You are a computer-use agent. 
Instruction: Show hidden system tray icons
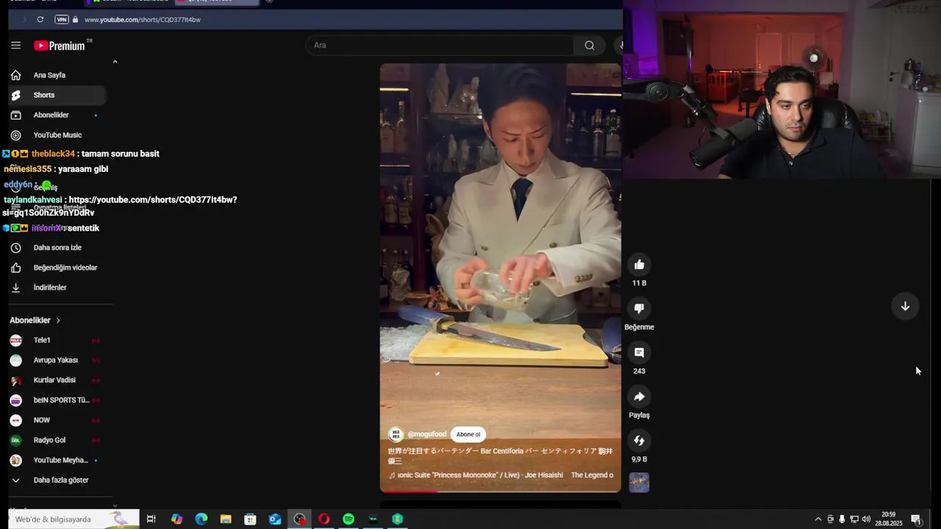click(817, 519)
